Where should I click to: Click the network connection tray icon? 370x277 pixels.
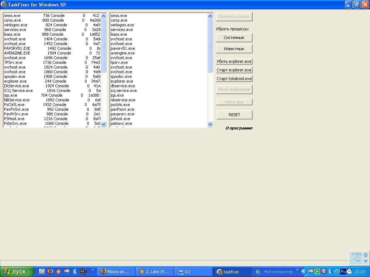coord(336,272)
